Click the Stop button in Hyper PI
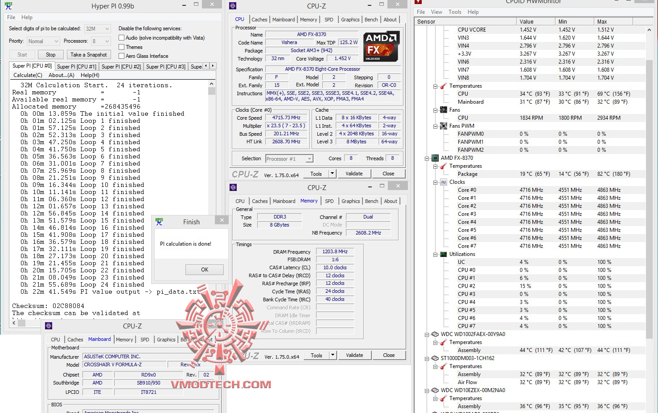 point(50,55)
